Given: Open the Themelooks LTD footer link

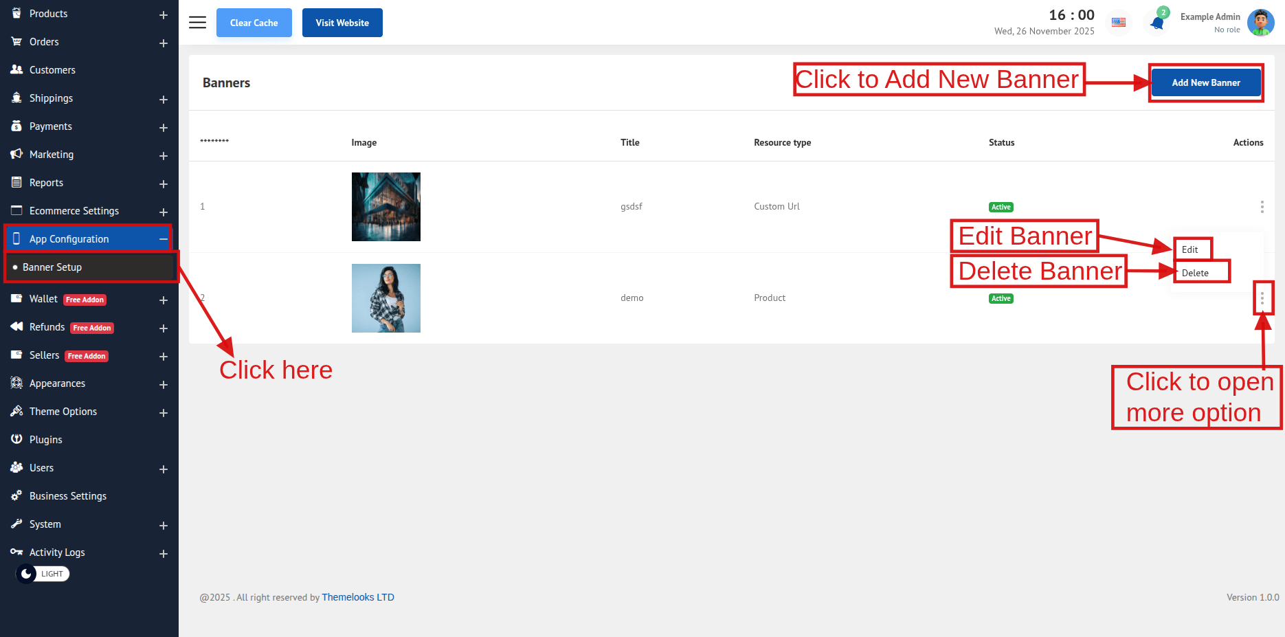Looking at the screenshot, I should pyautogui.click(x=357, y=597).
